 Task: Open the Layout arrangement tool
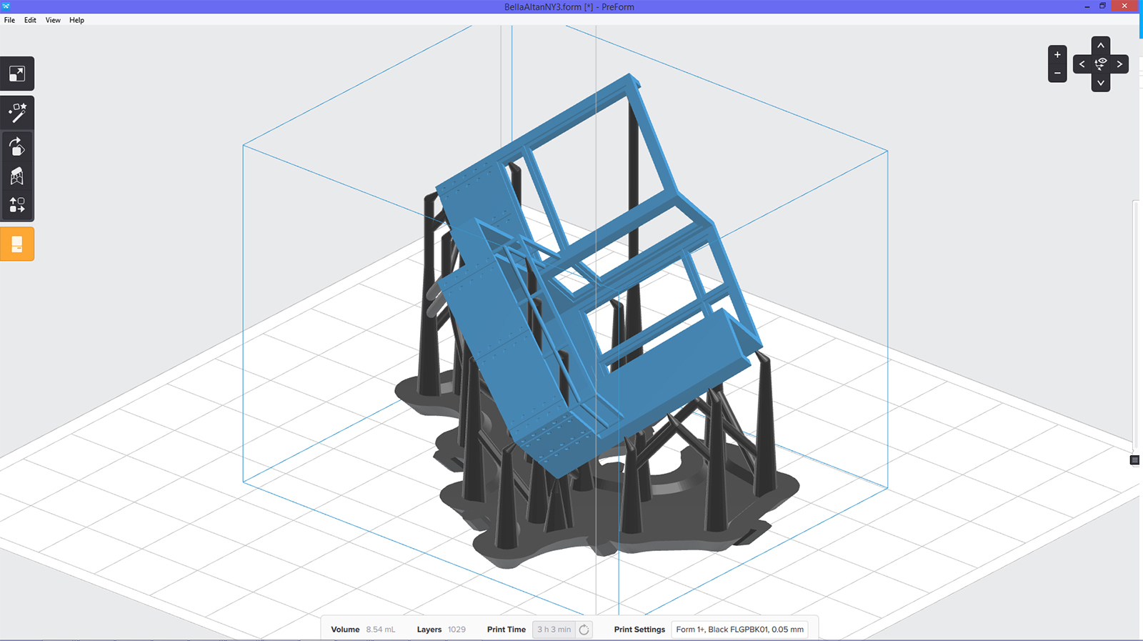(x=17, y=205)
